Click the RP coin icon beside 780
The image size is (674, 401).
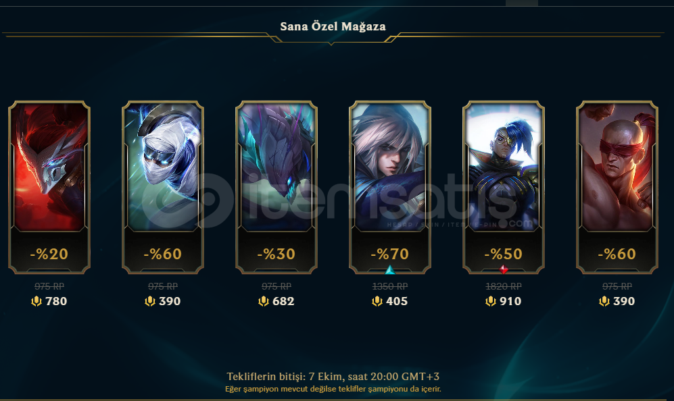(37, 301)
